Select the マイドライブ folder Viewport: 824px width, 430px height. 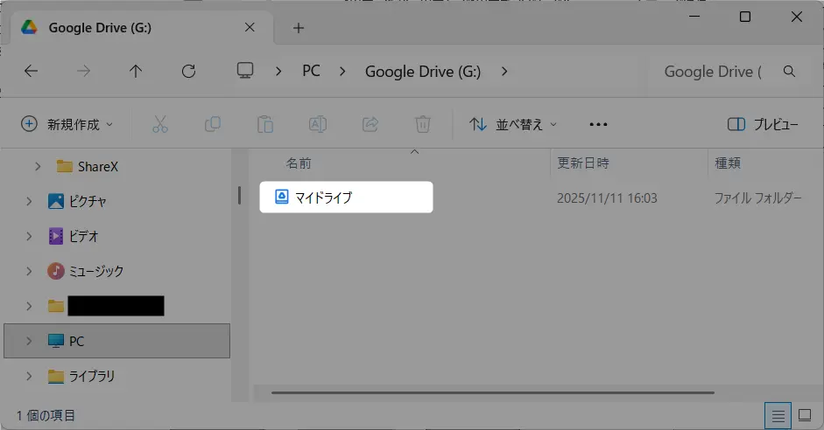(x=323, y=198)
